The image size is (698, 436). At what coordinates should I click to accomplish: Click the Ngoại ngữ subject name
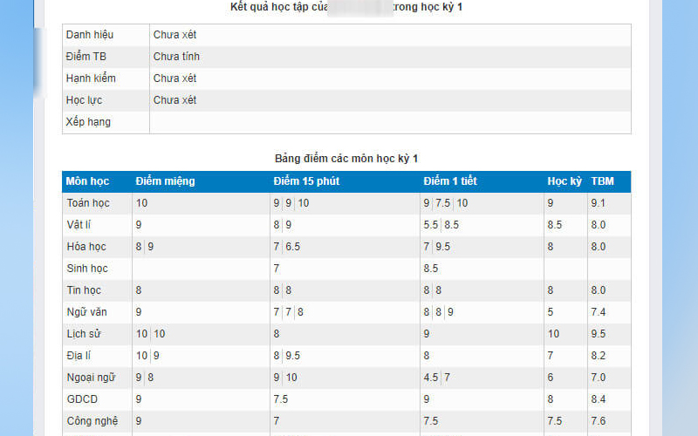click(89, 378)
